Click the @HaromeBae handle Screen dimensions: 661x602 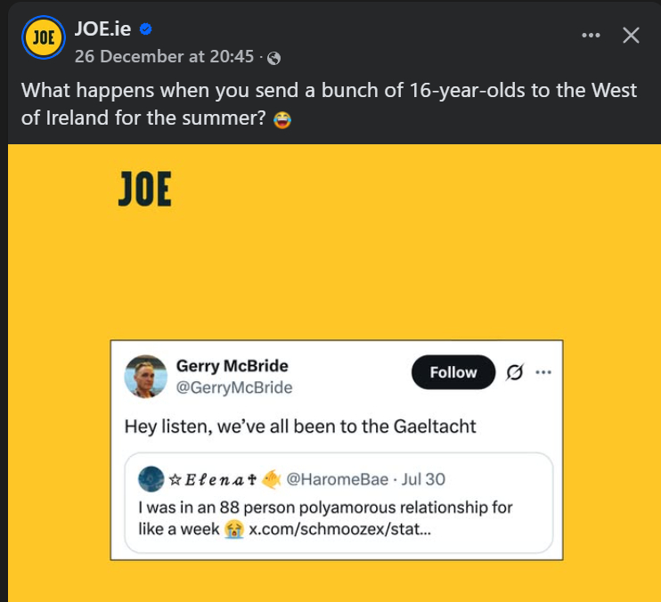(x=337, y=480)
